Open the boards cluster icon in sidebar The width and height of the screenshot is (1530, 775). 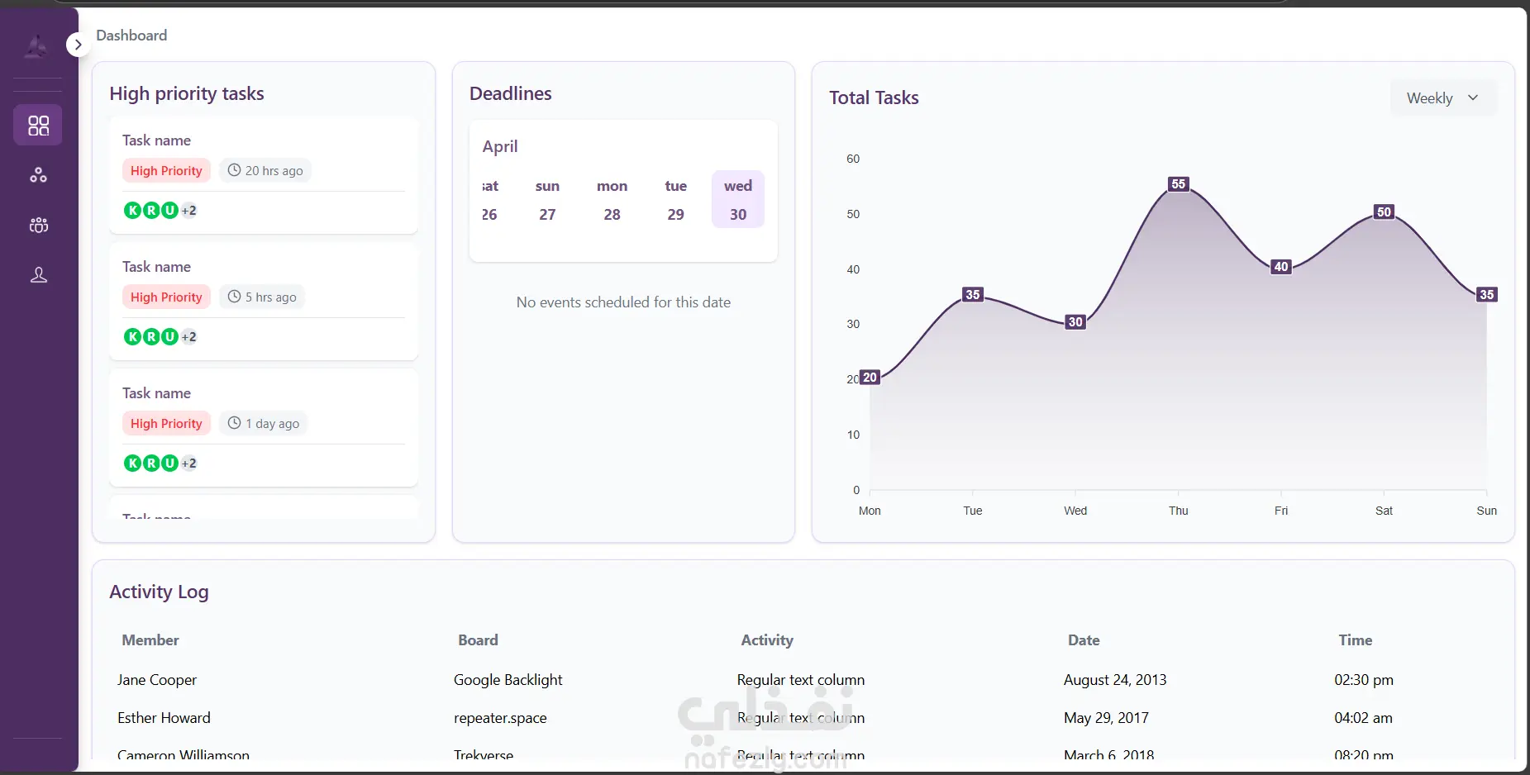[x=38, y=175]
